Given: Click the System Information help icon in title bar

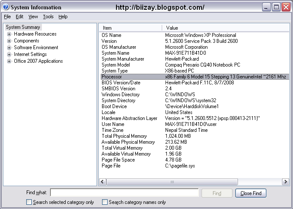Looking at the screenshot, I should tap(6, 7).
